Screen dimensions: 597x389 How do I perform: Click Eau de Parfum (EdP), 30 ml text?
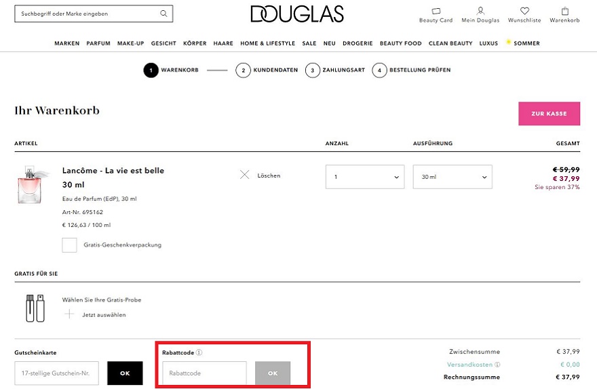pyautogui.click(x=99, y=199)
